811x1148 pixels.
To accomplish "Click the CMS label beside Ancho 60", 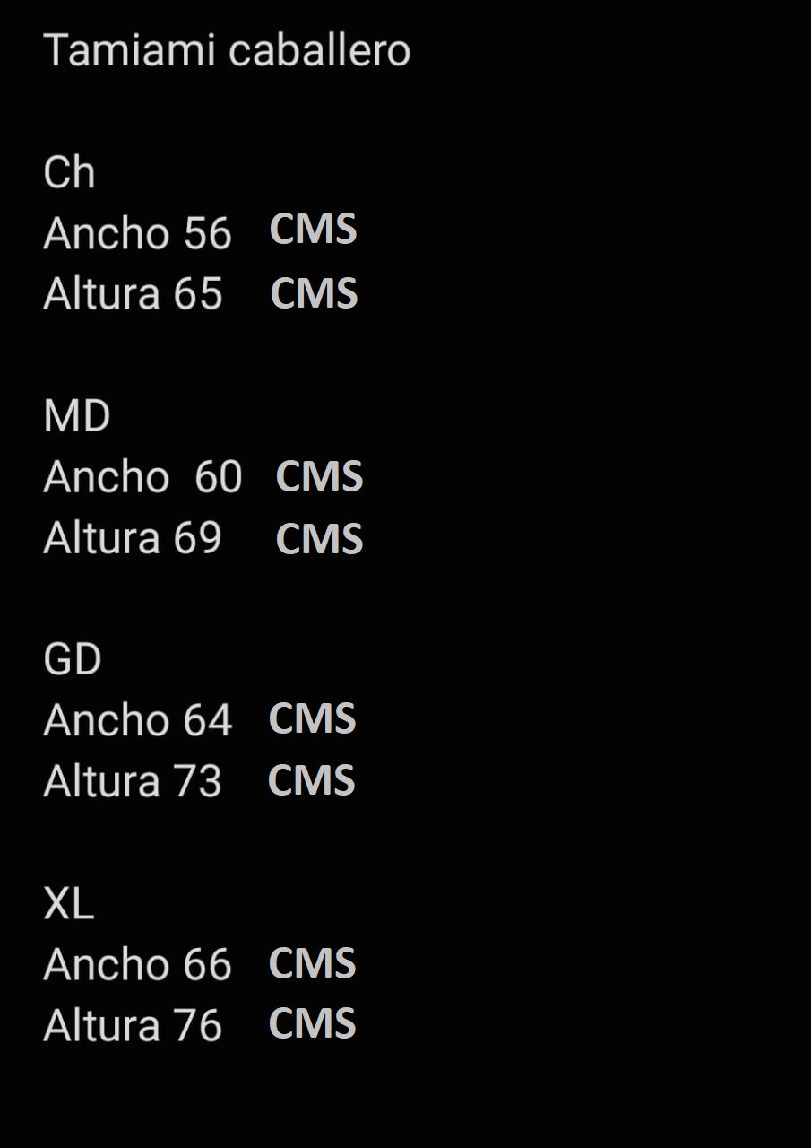I will [x=319, y=476].
